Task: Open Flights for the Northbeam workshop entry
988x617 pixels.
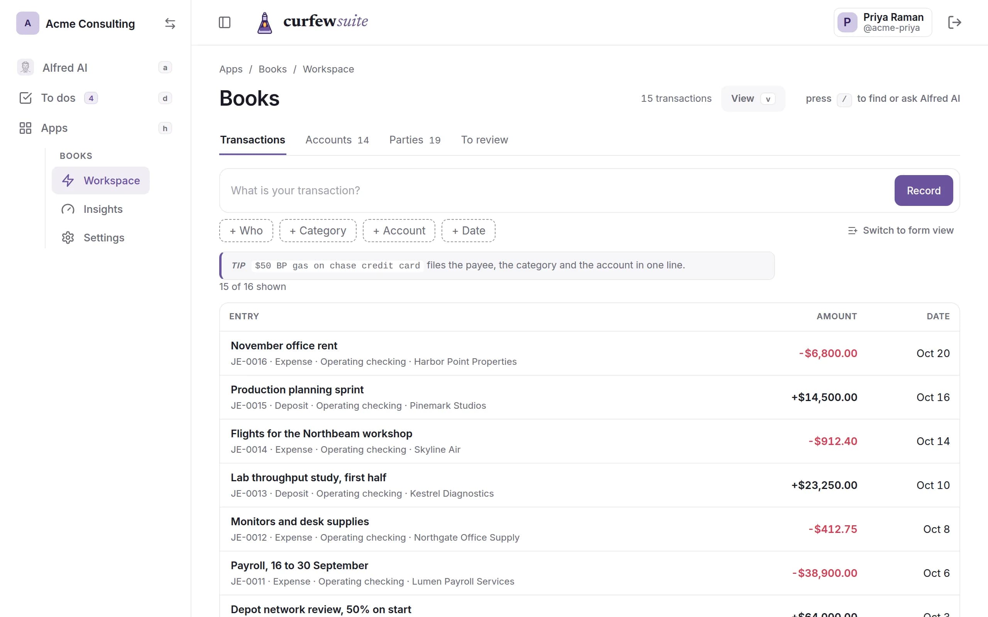Action: (x=589, y=442)
